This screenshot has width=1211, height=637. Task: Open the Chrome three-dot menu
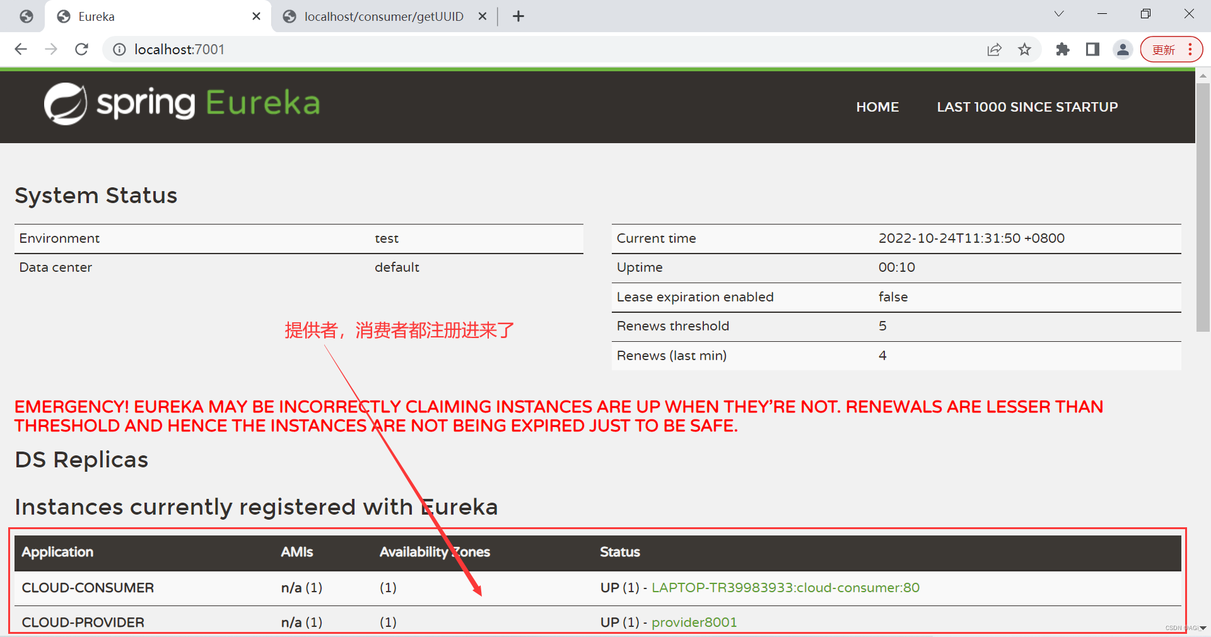1191,49
